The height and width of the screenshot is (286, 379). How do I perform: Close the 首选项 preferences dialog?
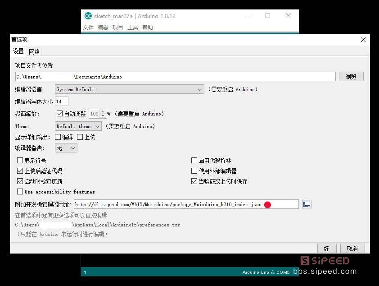point(363,40)
